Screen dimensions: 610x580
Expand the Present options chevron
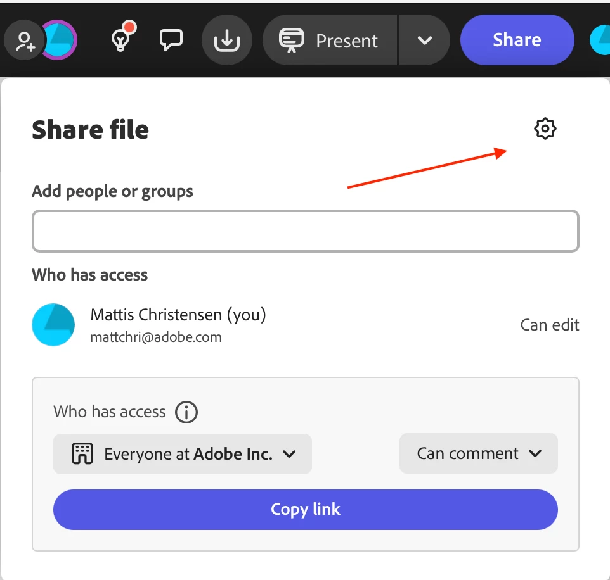point(425,40)
